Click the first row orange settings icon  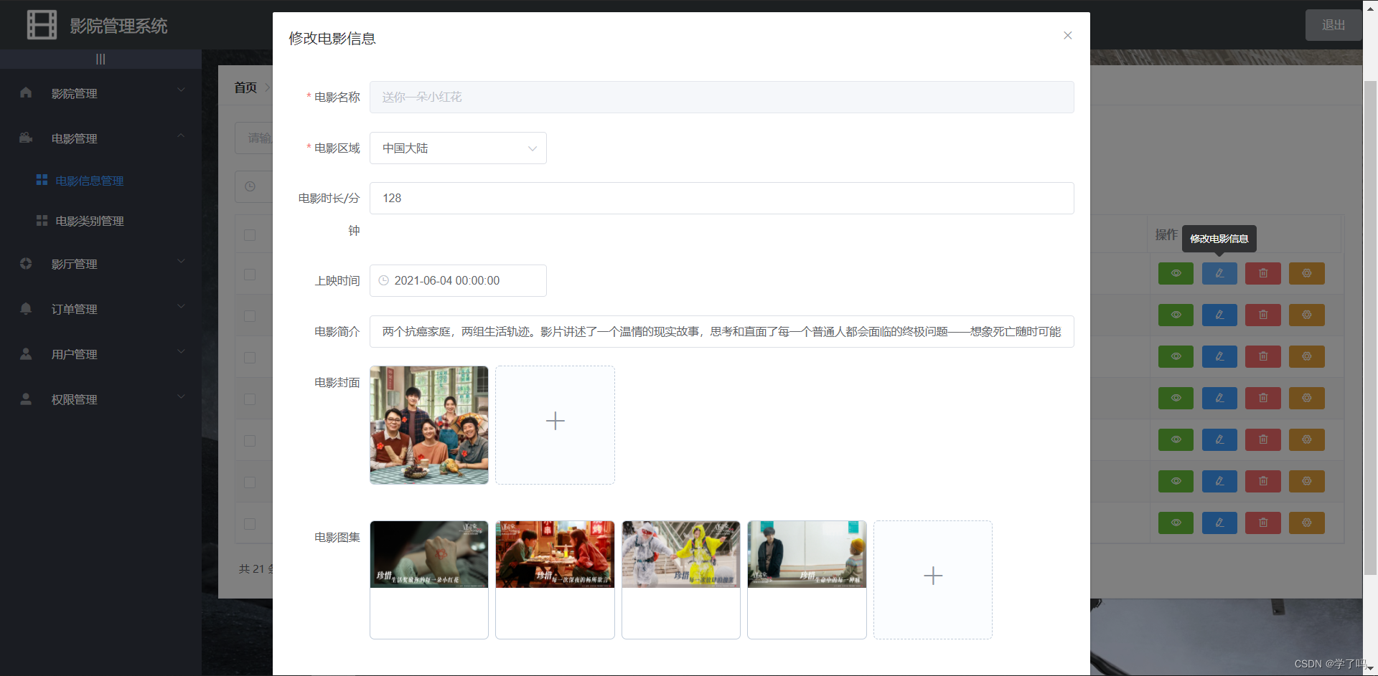1307,273
